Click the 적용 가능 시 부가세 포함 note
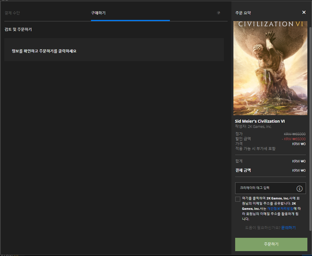This screenshot has height=256, width=312. click(255, 149)
